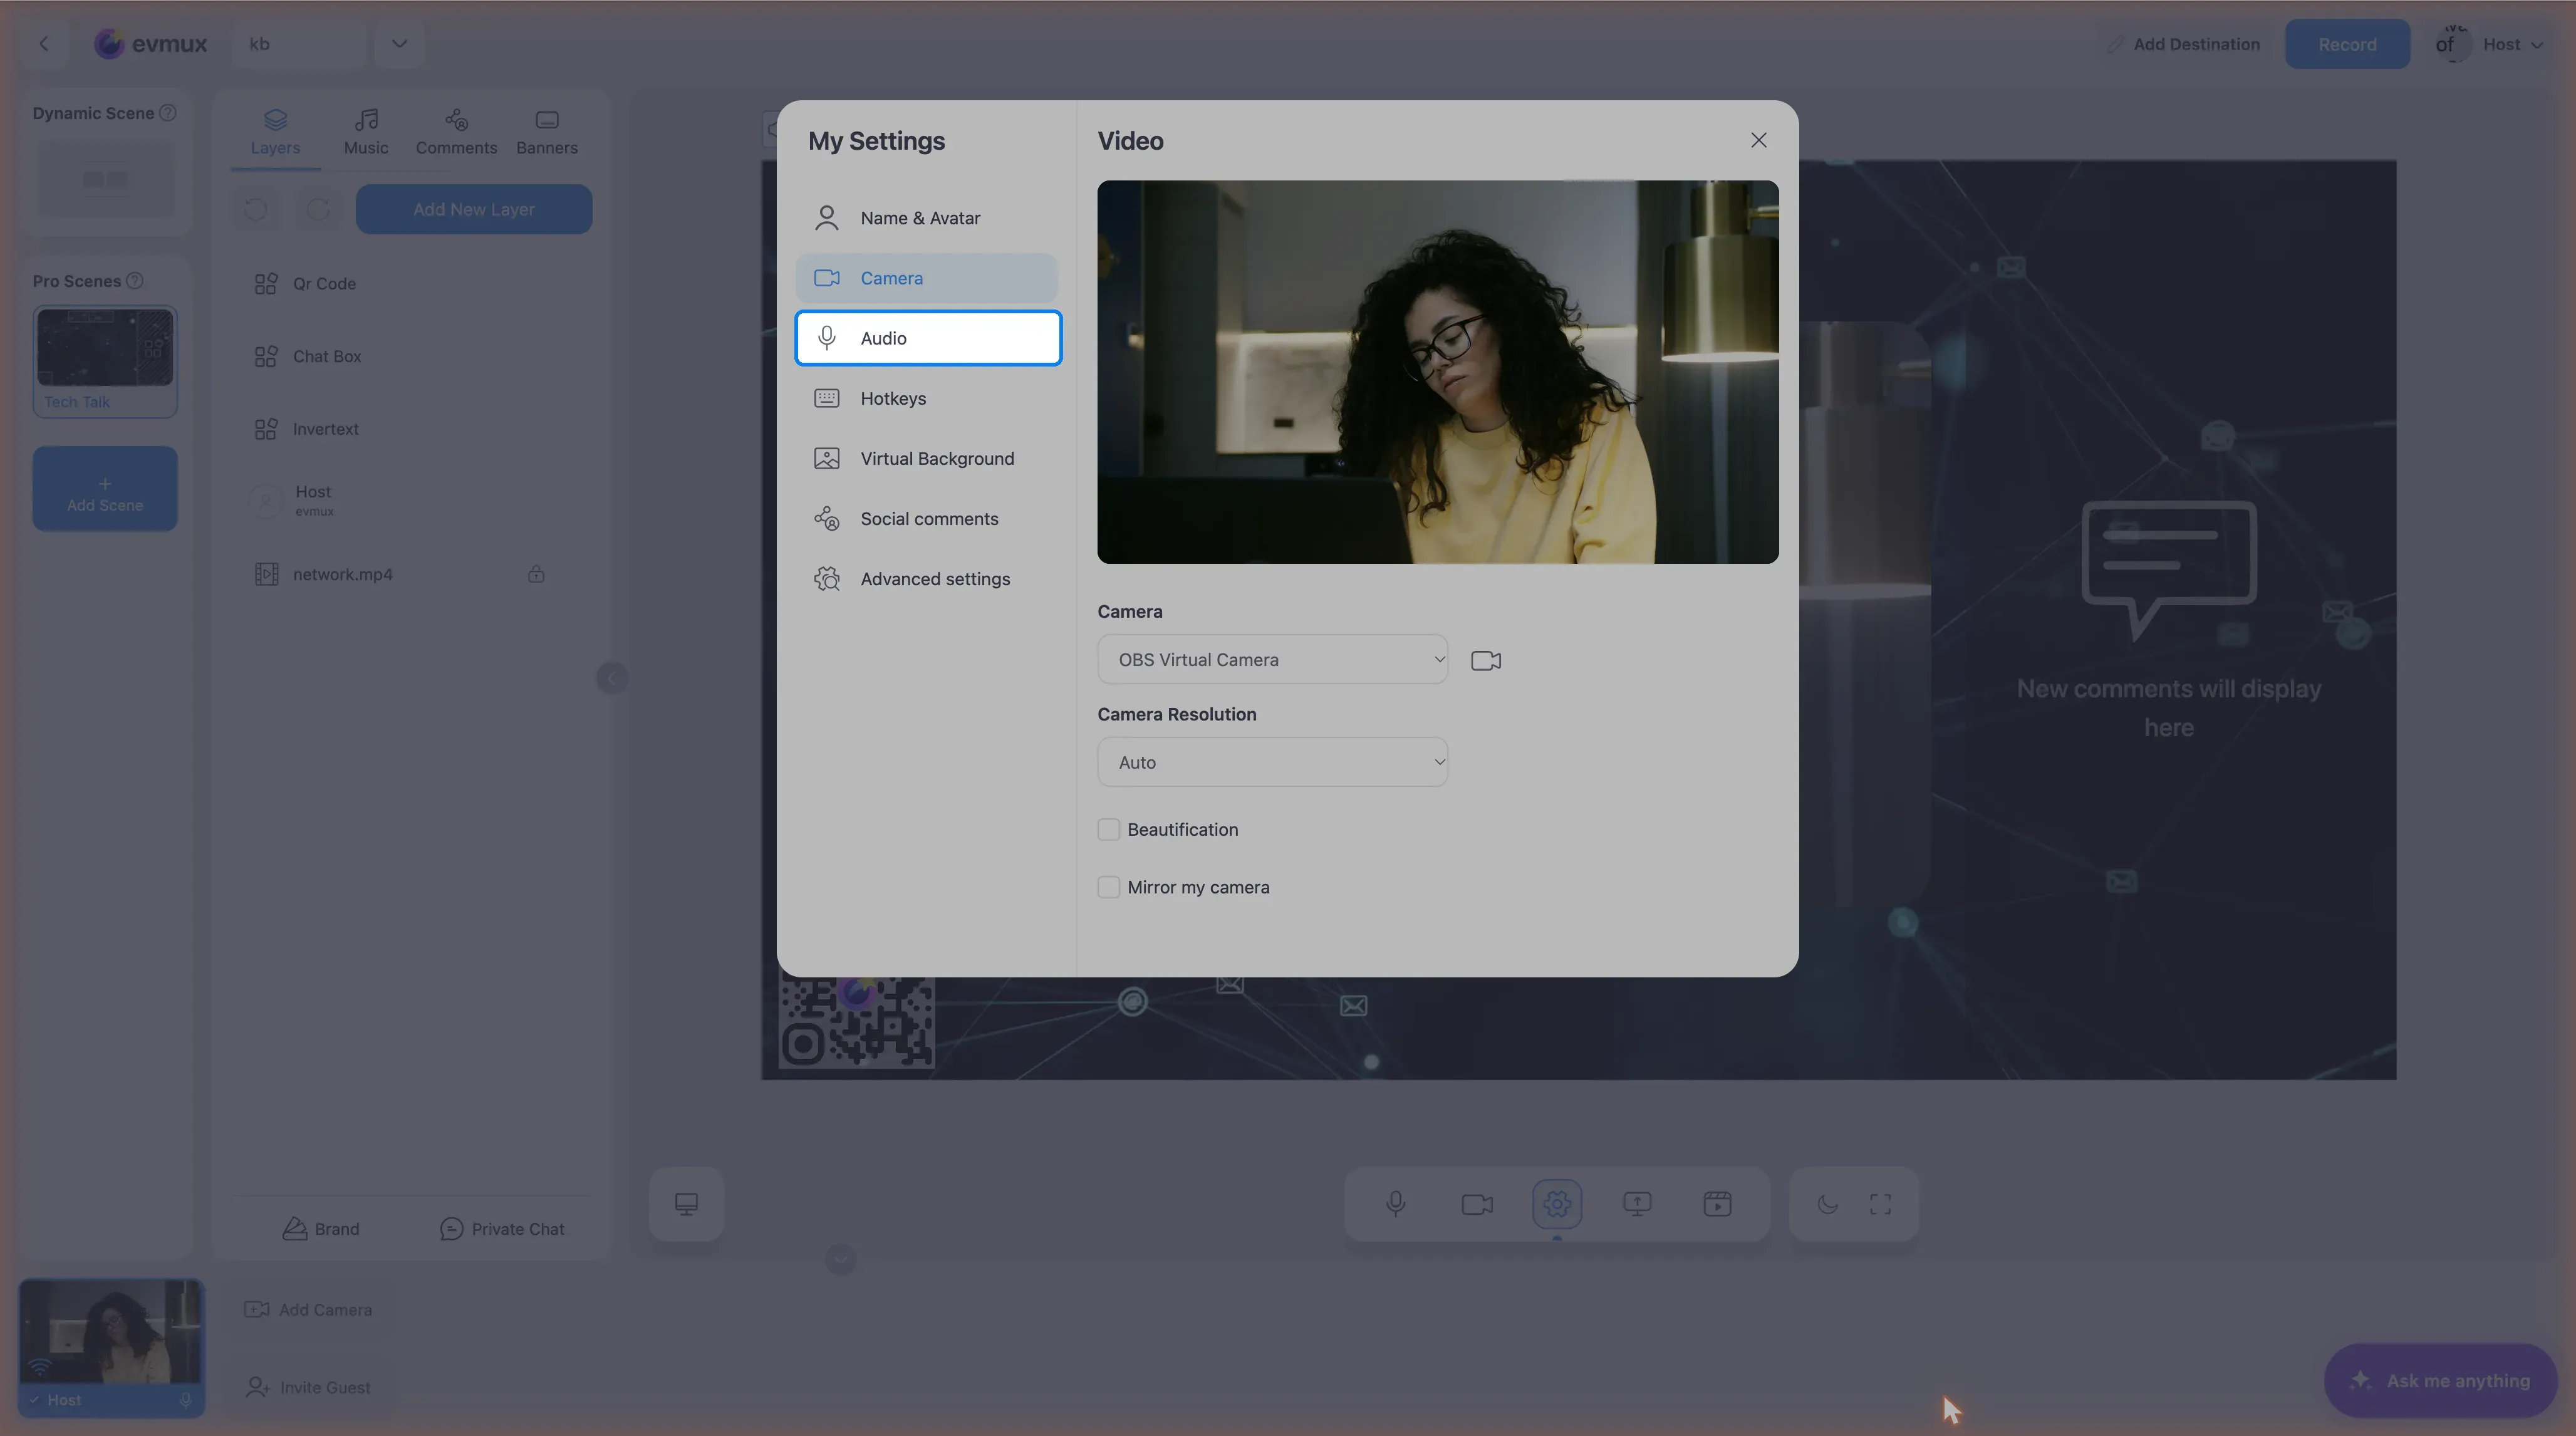This screenshot has height=1436, width=2576.
Task: Click Invite Guest
Action: coord(308,1387)
